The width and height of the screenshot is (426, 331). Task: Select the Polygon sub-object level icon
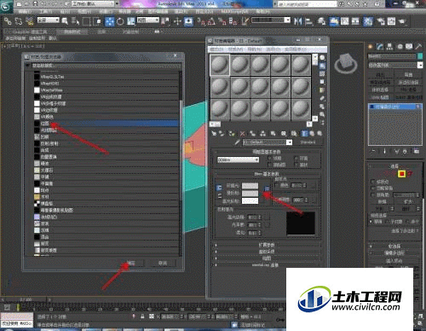(401, 174)
